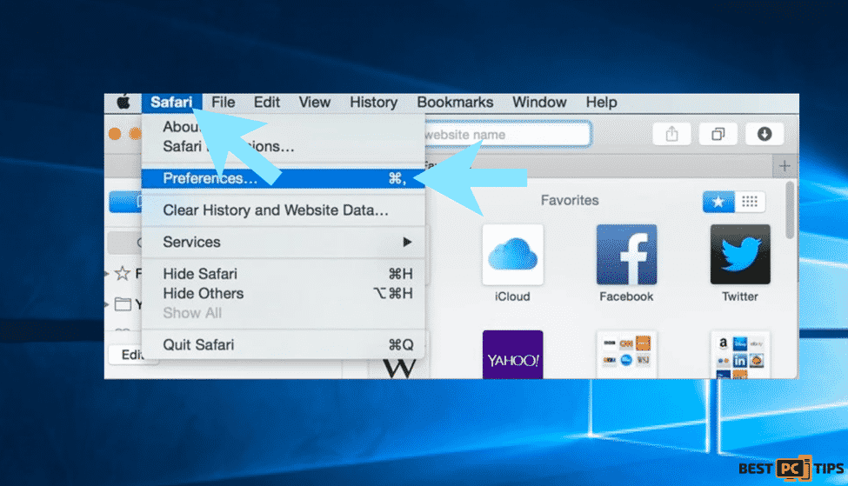Open the History menu
Image resolution: width=848 pixels, height=486 pixels.
click(x=374, y=103)
